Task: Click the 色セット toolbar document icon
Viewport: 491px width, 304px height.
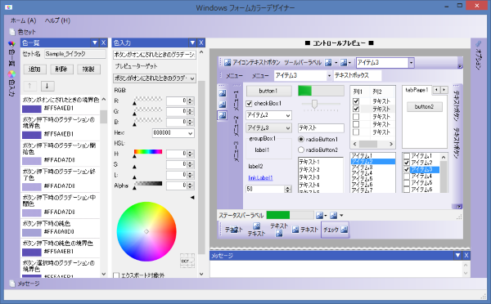Action: 12,32
